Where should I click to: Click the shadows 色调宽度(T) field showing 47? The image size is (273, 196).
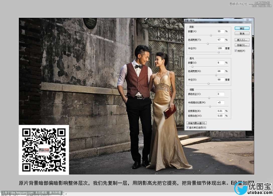(x=221, y=40)
